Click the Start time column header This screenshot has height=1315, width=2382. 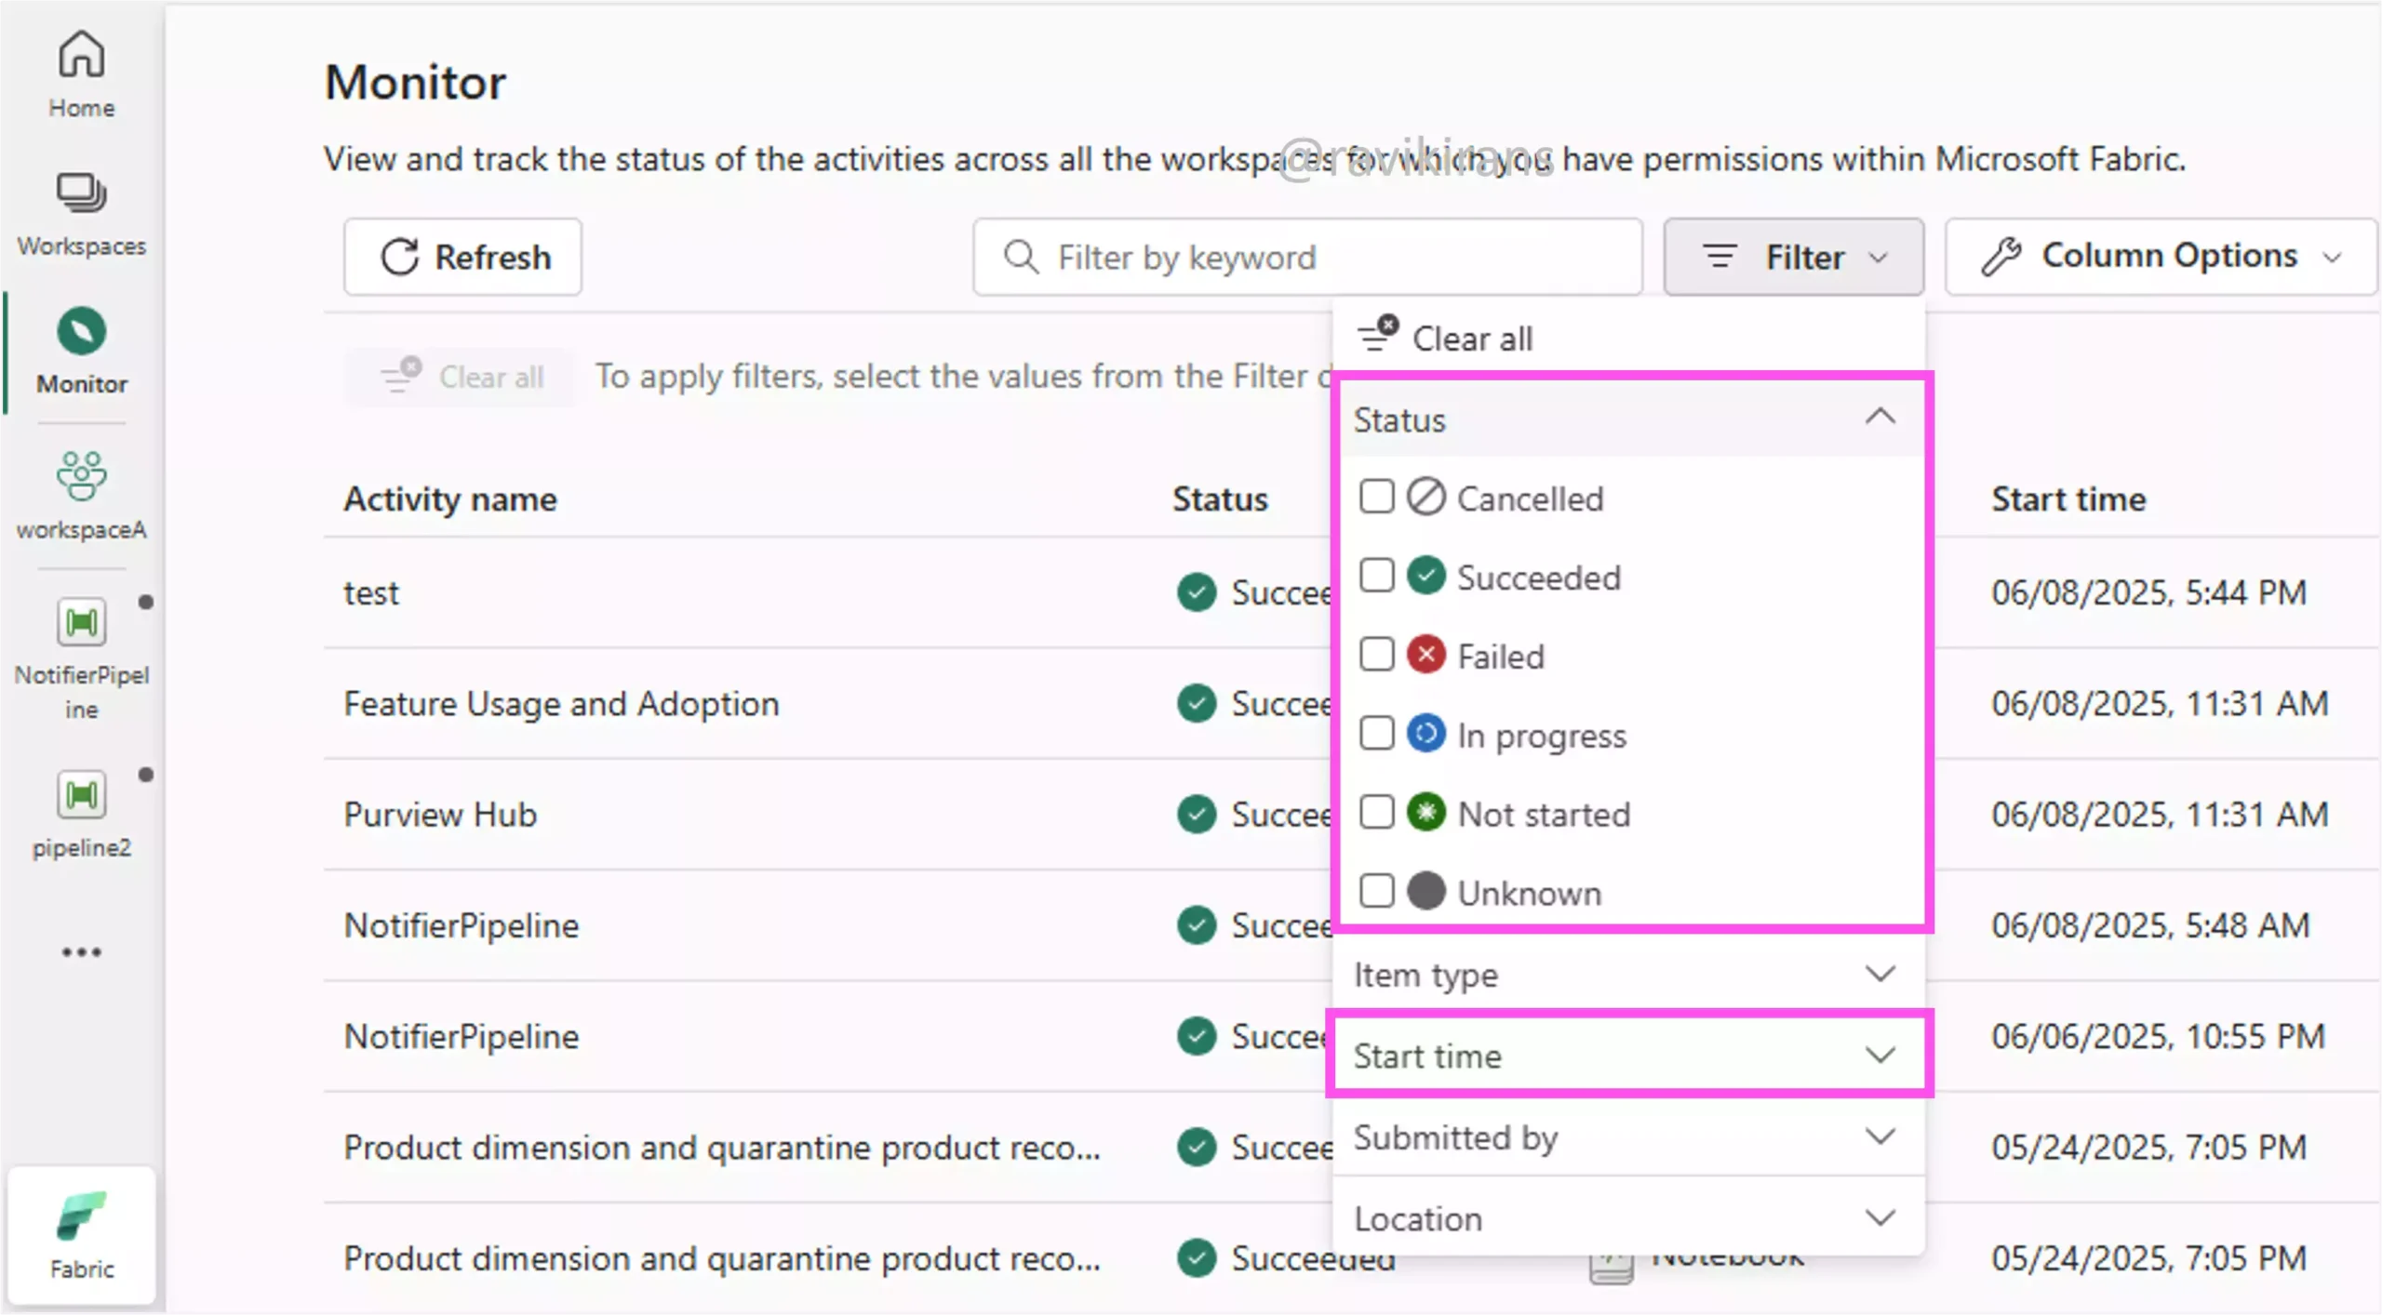click(2068, 499)
